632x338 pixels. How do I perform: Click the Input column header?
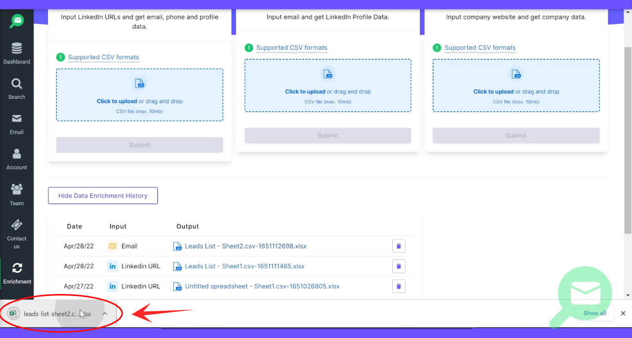[x=118, y=226]
